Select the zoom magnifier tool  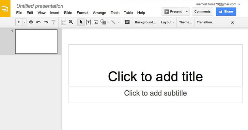(x=71, y=22)
